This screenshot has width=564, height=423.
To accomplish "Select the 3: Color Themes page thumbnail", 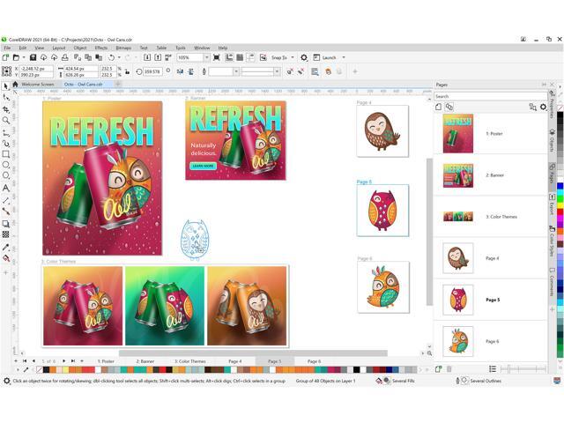I will (457, 216).
